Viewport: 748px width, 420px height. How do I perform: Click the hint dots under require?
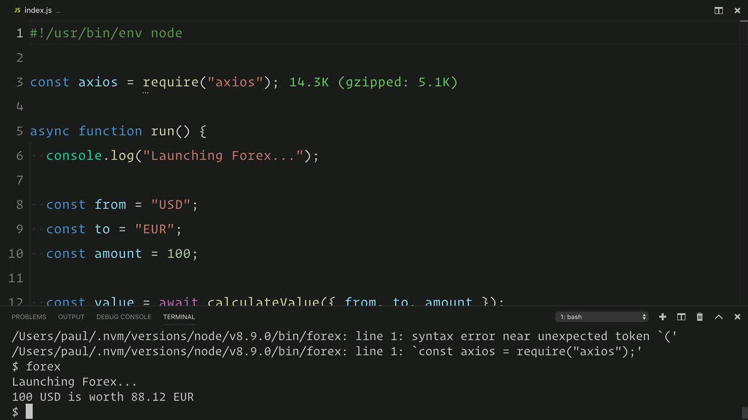145,90
